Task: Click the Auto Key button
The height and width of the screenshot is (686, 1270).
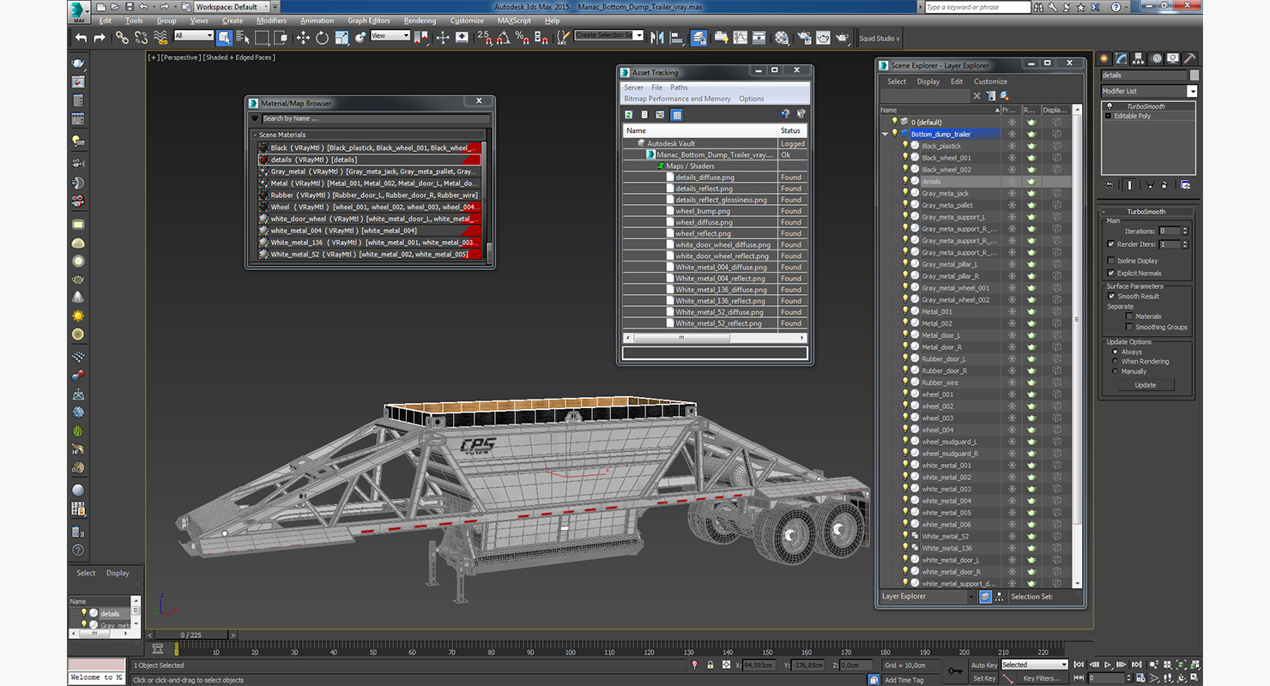Action: (984, 665)
